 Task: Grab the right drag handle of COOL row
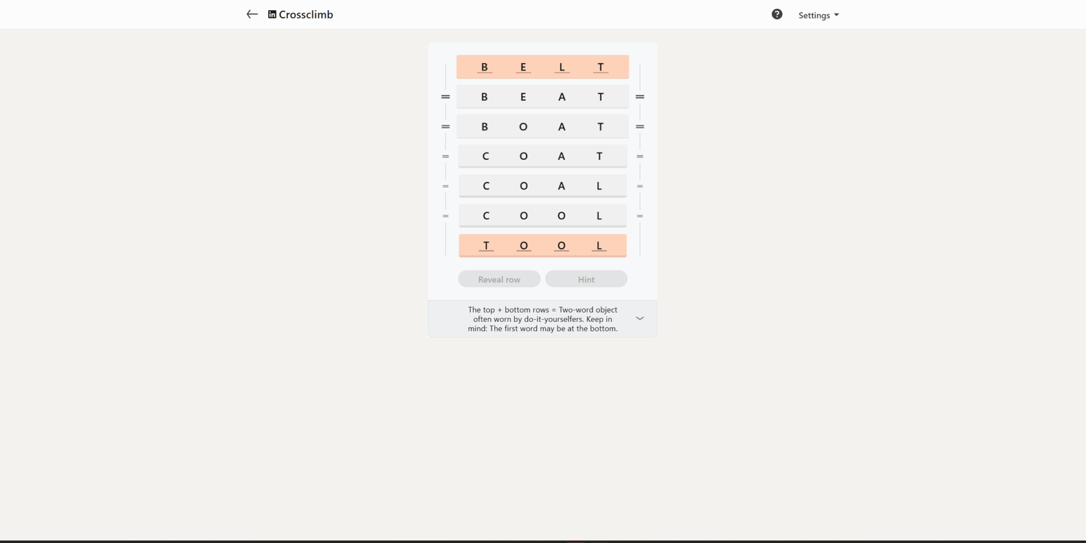(639, 216)
